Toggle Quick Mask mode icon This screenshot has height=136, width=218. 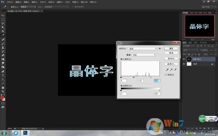point(3,103)
